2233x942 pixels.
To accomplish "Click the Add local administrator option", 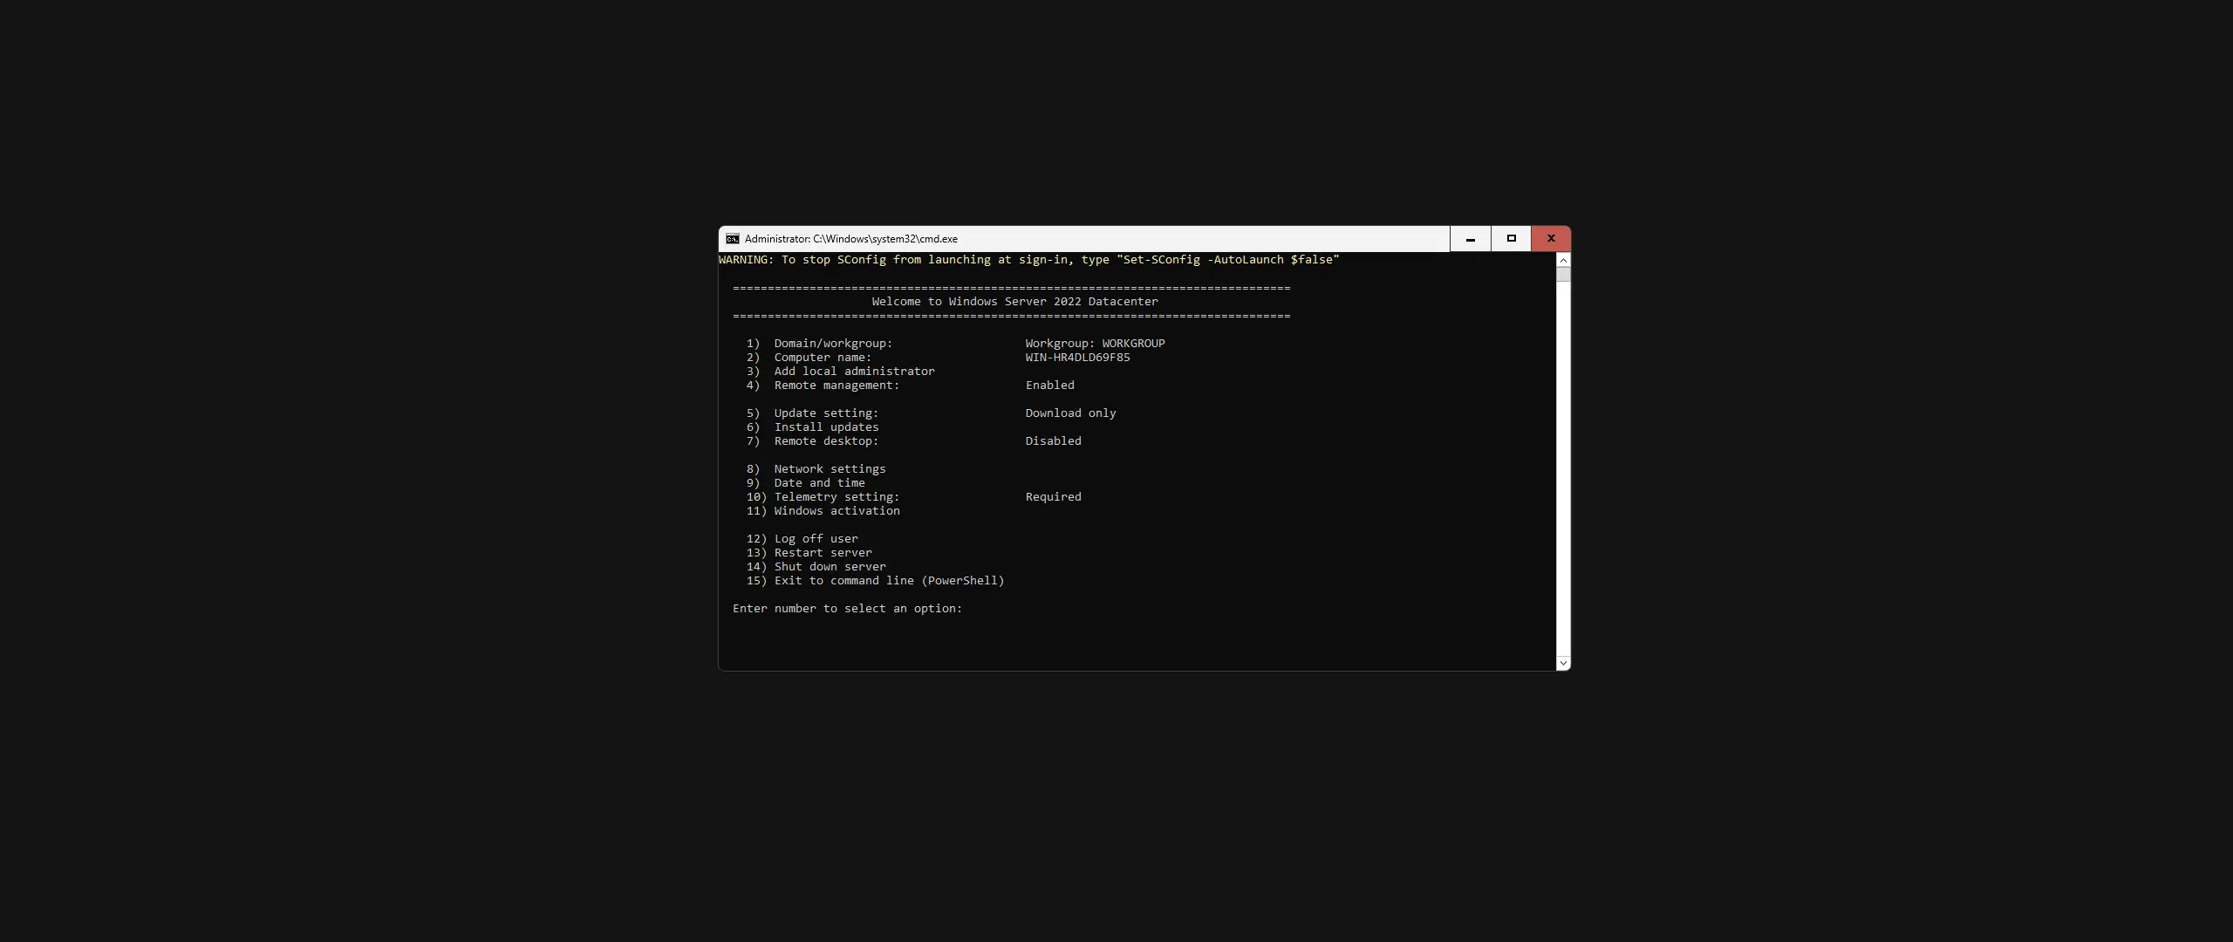I will (x=841, y=372).
